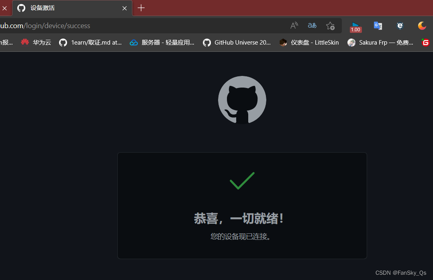Open the 1.00 speed extension icon
The width and height of the screenshot is (433, 280).
(355, 27)
